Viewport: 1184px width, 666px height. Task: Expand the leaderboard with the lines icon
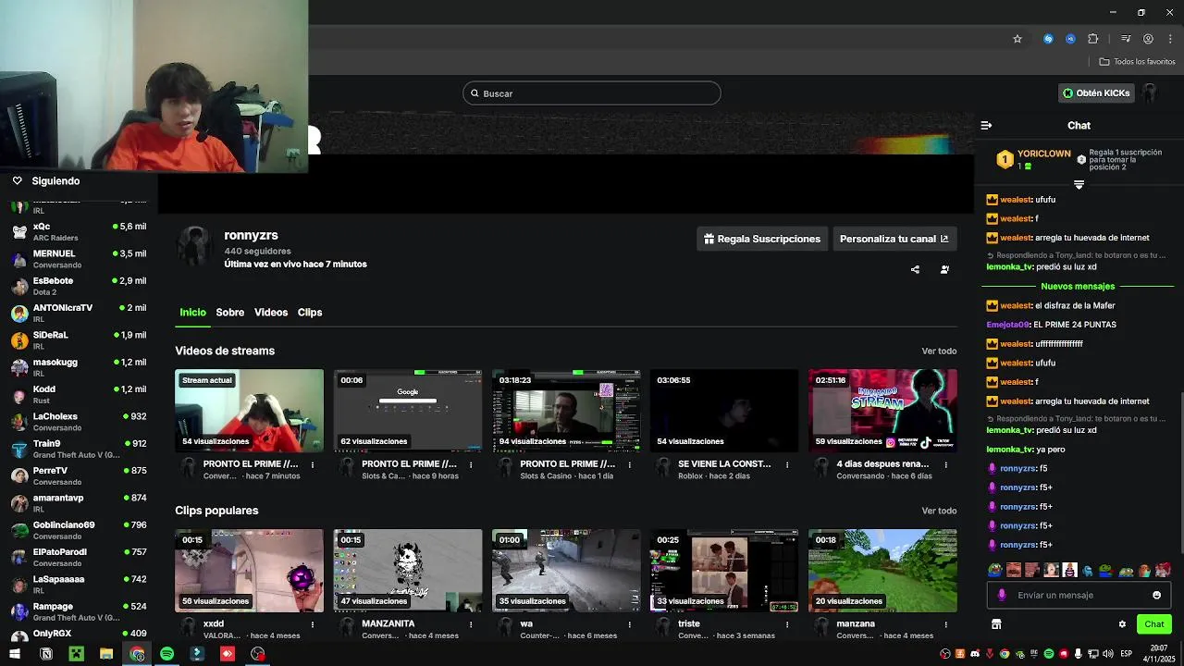(1079, 184)
